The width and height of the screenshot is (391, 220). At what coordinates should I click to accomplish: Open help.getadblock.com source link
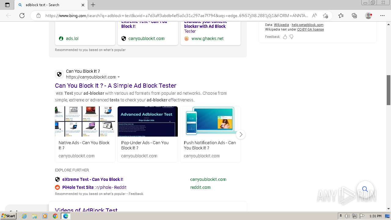[x=307, y=25]
